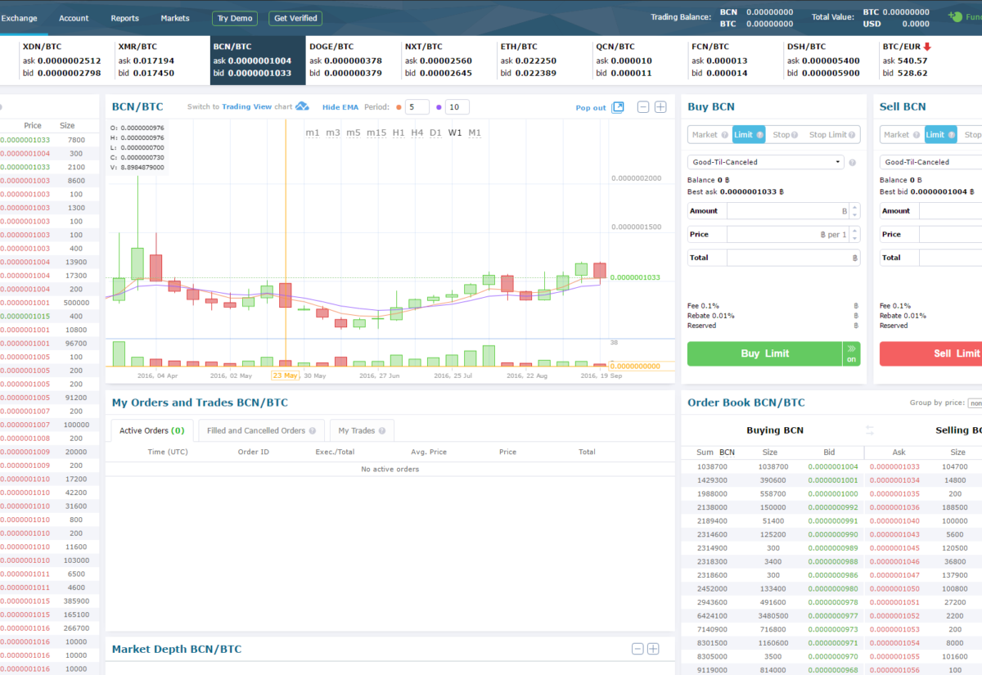Image resolution: width=982 pixels, height=675 pixels.
Task: Open the Markets menu
Action: point(175,18)
